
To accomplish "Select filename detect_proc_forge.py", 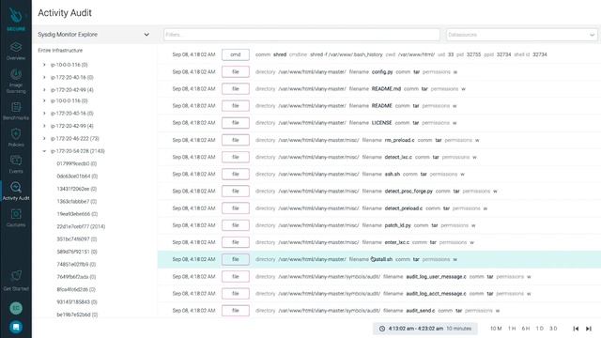I will [408, 191].
